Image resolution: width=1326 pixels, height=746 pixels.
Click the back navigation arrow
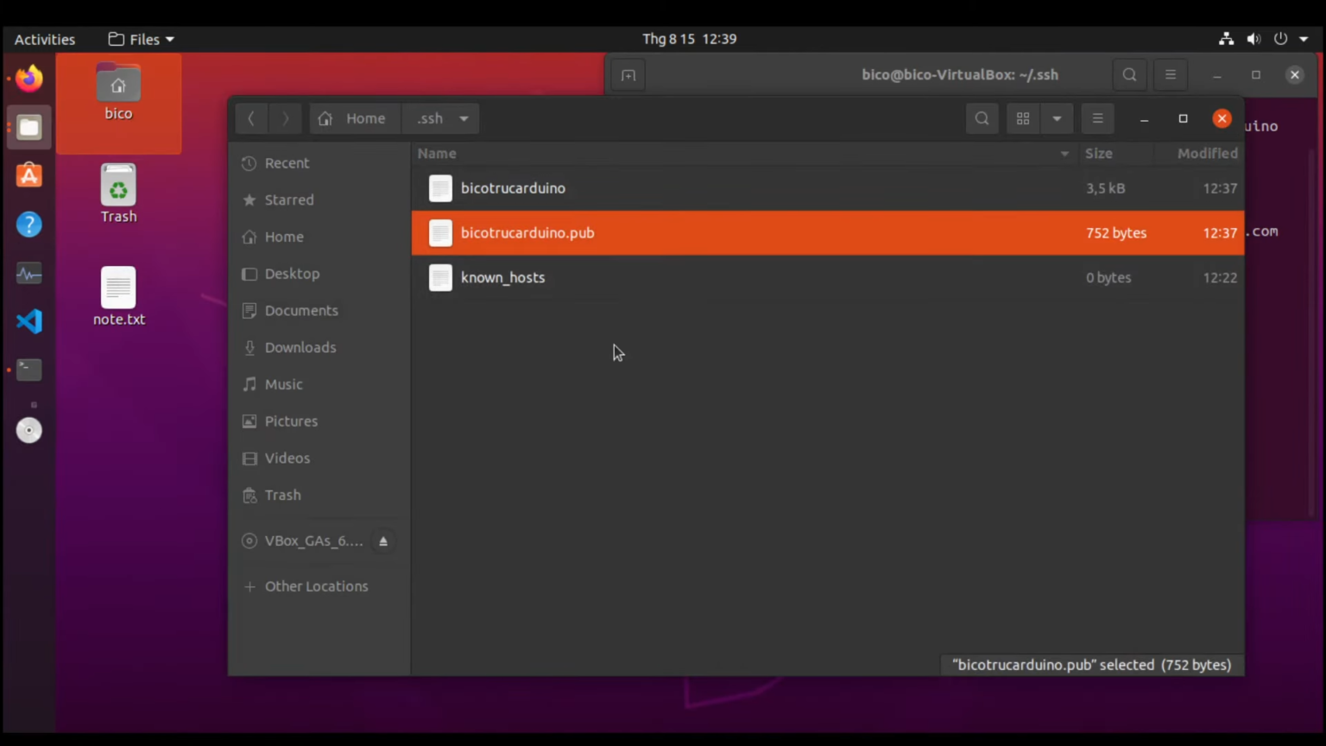click(251, 118)
